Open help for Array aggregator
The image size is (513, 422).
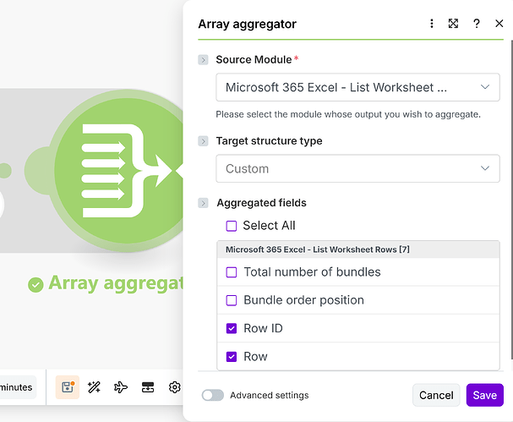[477, 24]
